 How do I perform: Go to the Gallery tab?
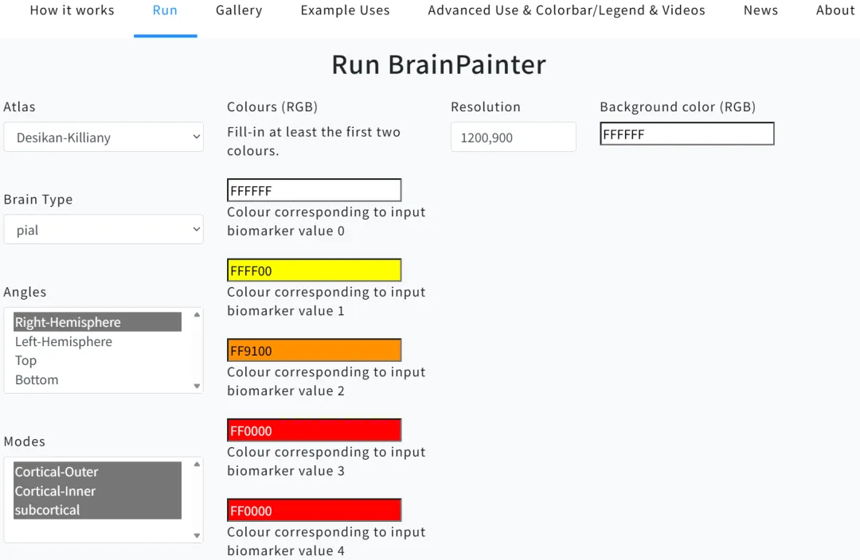pos(239,10)
